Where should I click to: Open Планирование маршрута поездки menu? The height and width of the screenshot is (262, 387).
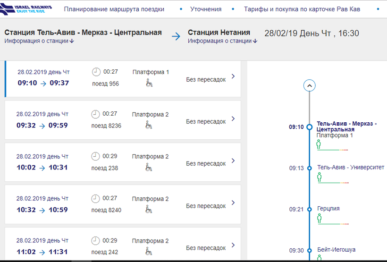tap(114, 9)
